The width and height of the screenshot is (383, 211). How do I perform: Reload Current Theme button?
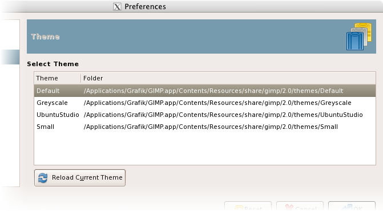(x=80, y=178)
